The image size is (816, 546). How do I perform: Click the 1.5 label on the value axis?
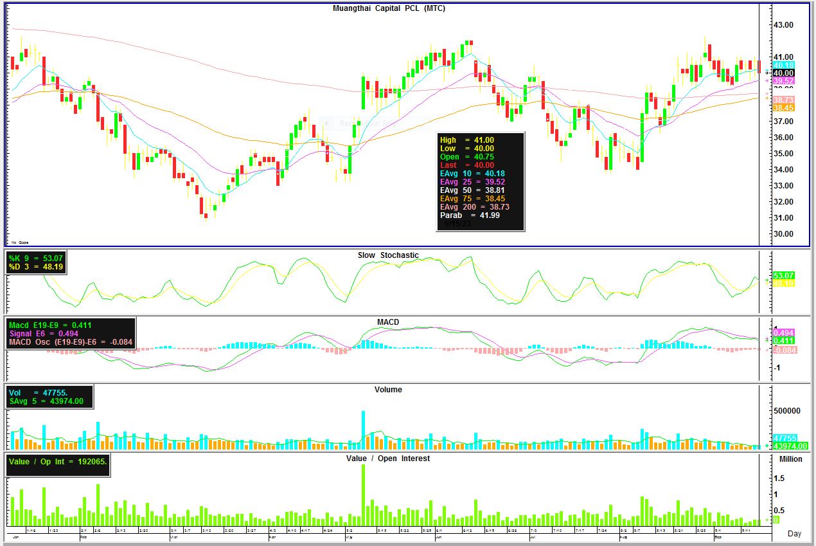coord(778,478)
